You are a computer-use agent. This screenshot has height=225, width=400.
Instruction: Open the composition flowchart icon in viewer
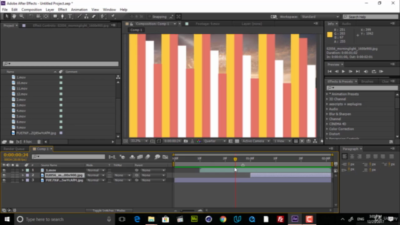coord(315,141)
